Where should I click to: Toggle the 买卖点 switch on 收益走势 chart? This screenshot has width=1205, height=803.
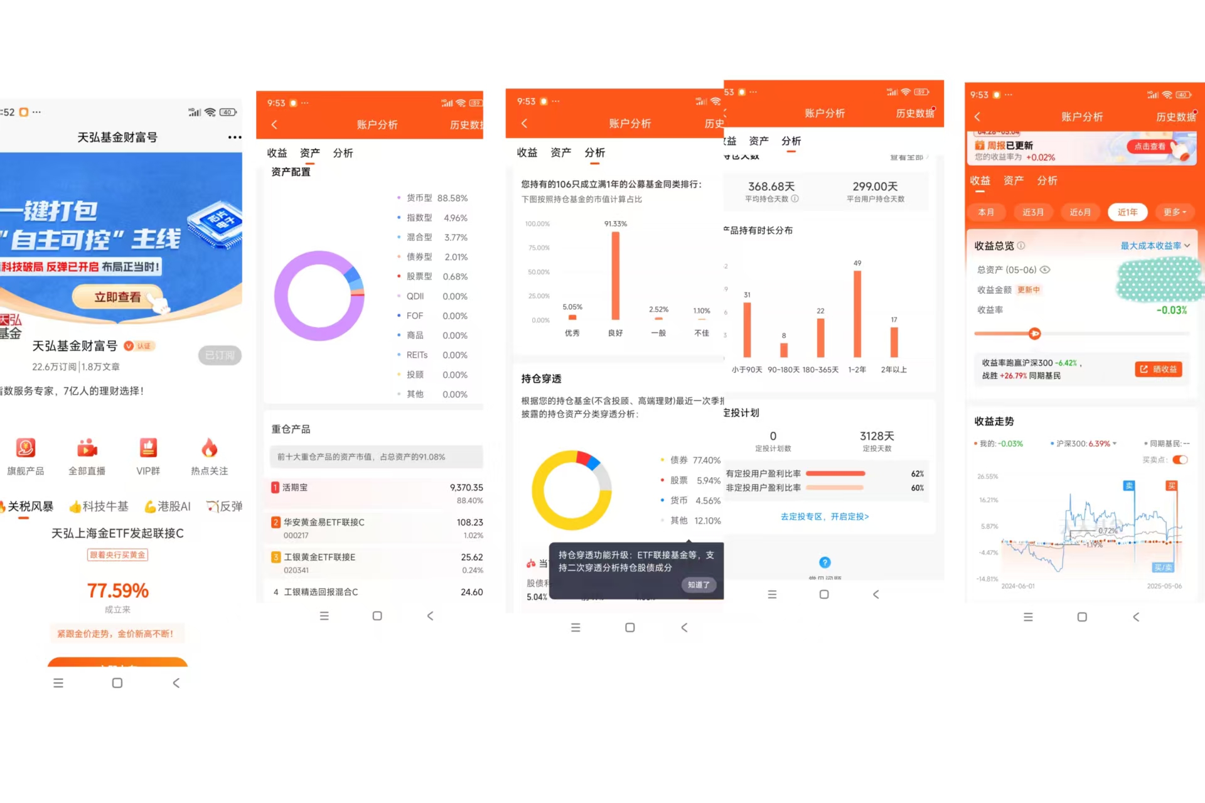[x=1180, y=460]
